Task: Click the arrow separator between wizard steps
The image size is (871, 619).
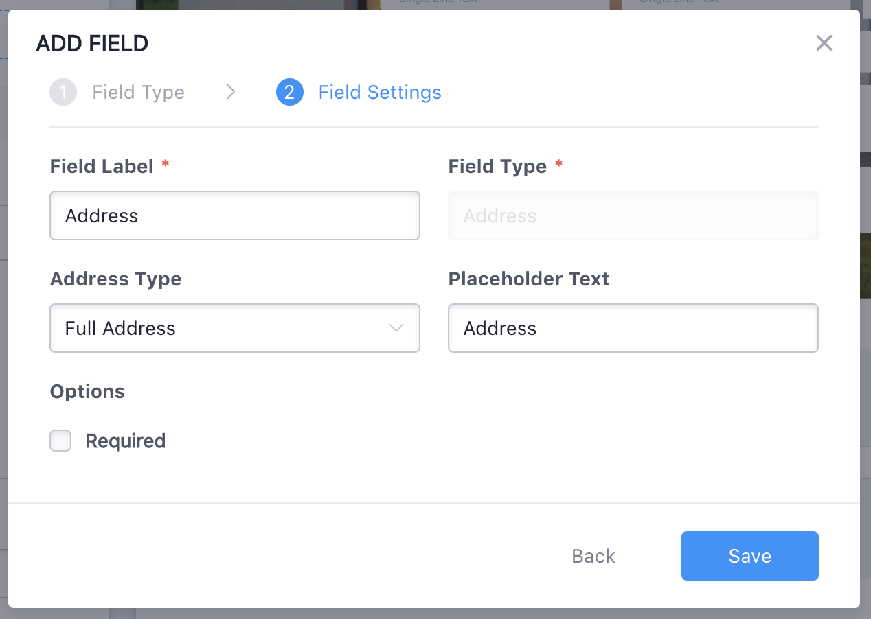Action: click(x=231, y=92)
